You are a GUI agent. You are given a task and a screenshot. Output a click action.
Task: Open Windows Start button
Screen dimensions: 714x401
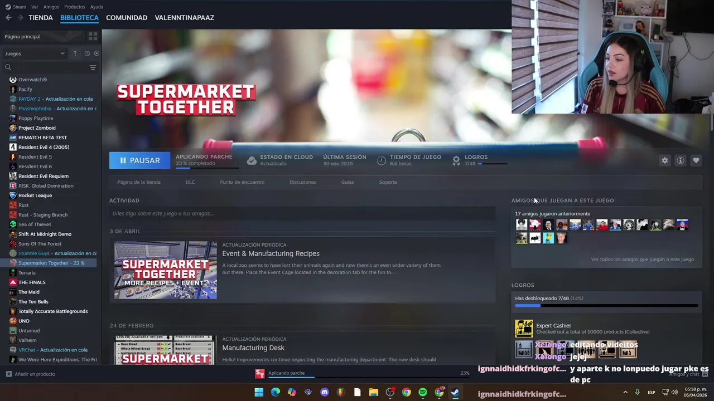click(259, 392)
